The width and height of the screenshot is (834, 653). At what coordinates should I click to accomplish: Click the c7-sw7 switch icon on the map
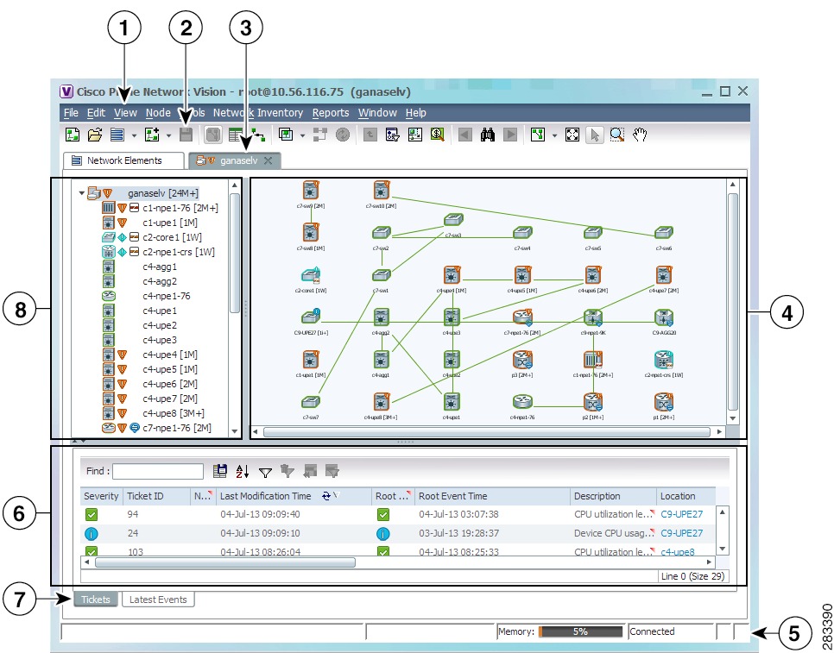pyautogui.click(x=311, y=402)
